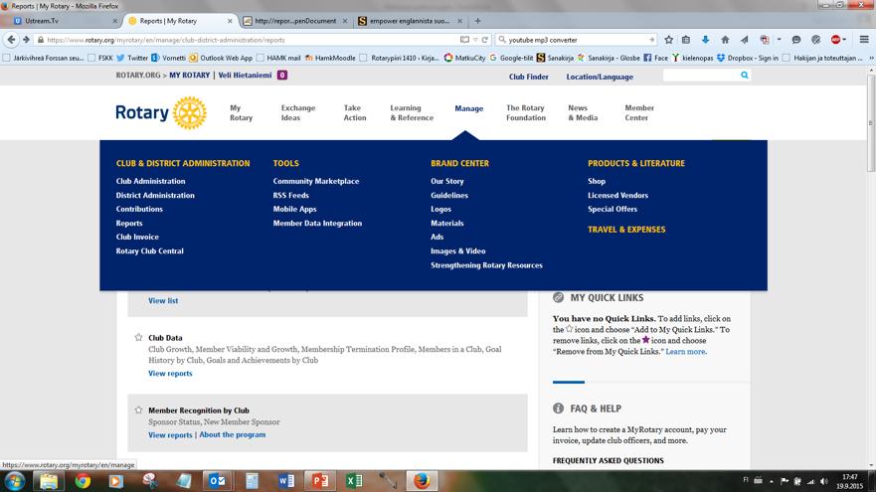The width and height of the screenshot is (876, 492).
Task: Open a new tab with the plus button
Action: click(477, 21)
